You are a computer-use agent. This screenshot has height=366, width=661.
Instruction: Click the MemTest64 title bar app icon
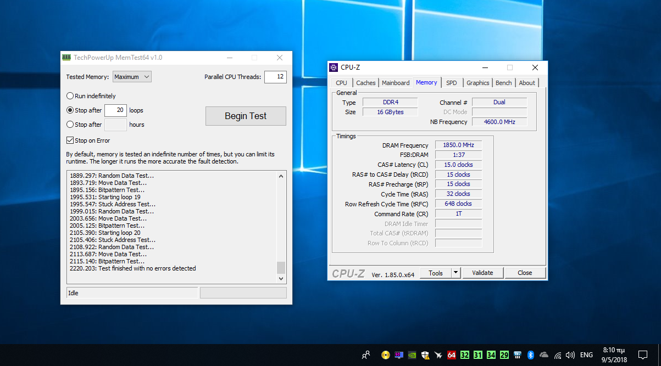66,58
